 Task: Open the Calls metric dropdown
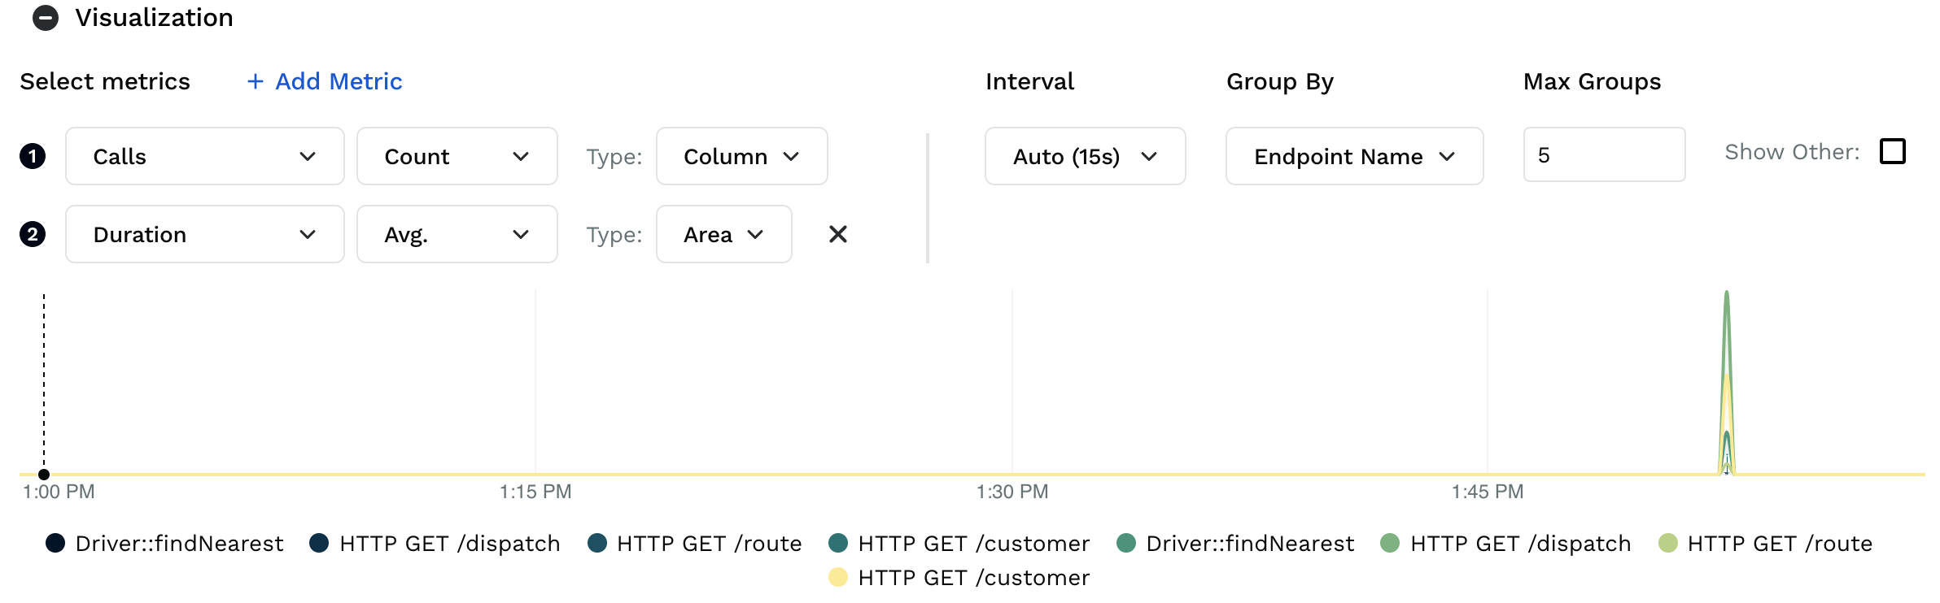click(x=204, y=156)
